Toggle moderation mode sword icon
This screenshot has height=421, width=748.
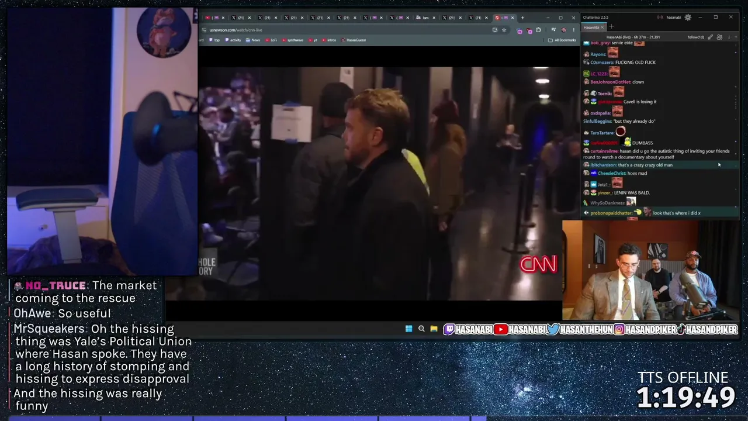pyautogui.click(x=711, y=37)
